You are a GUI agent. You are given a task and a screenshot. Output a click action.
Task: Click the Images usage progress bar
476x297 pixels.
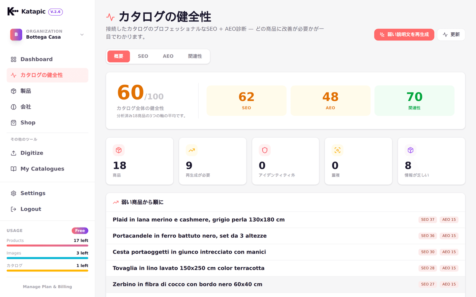pos(48,258)
